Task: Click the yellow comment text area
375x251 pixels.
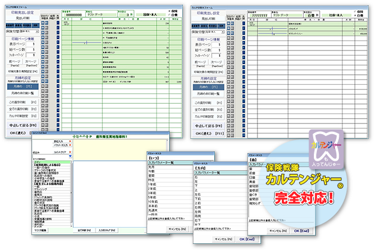Action: pos(120,150)
